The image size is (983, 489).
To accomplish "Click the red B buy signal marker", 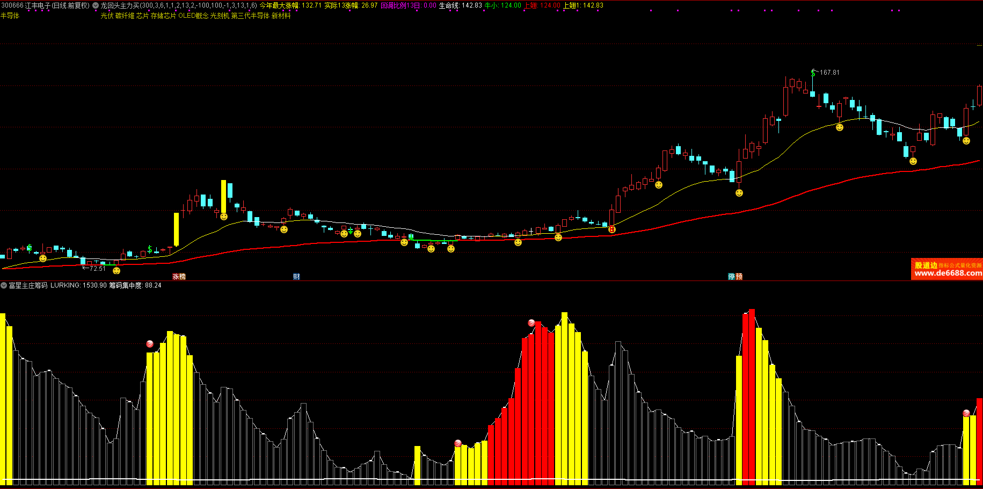I will coord(612,229).
